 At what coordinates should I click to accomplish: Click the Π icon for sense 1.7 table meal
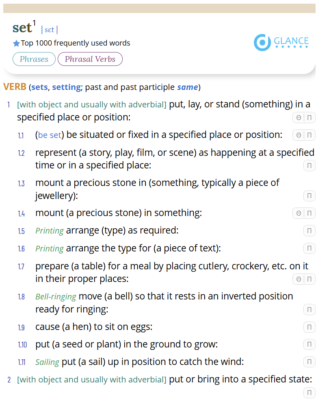coord(309,279)
